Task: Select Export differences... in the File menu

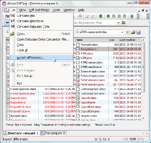Action: pos(41,57)
